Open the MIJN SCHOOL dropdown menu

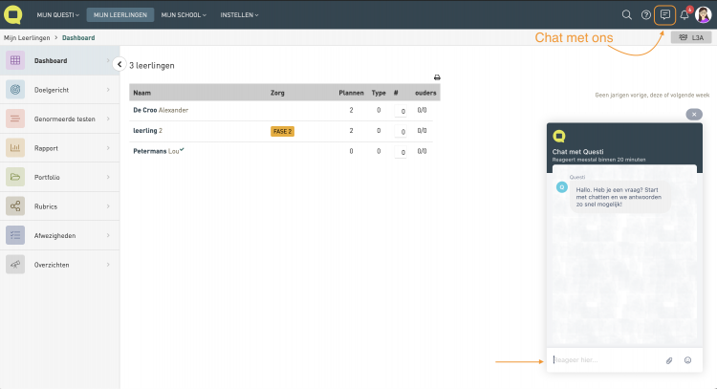tap(184, 15)
